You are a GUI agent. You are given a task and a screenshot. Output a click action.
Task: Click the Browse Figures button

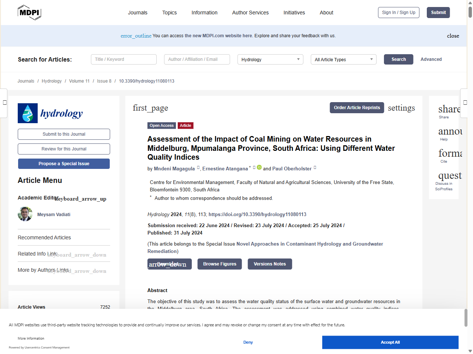[220, 264]
